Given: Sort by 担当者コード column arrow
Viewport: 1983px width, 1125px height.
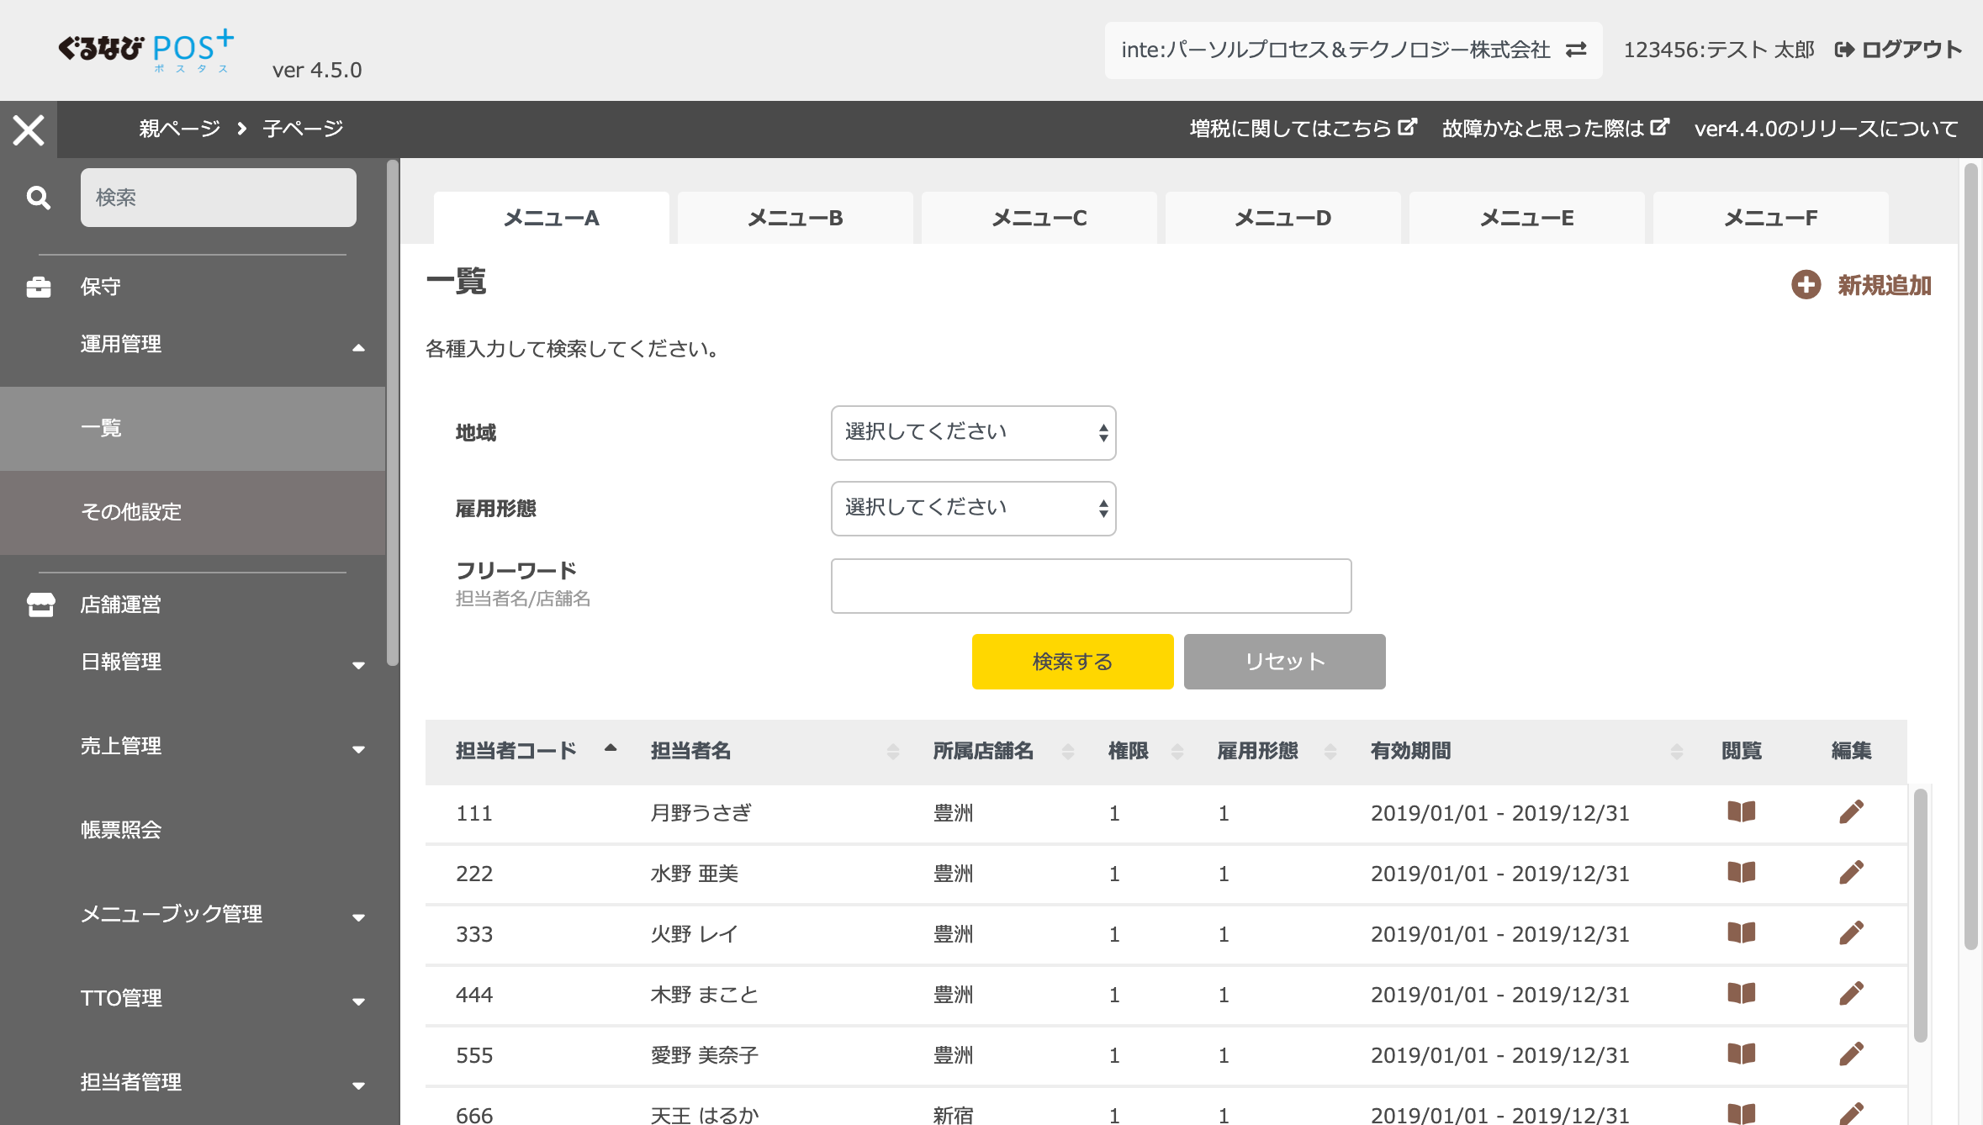Looking at the screenshot, I should coord(611,747).
